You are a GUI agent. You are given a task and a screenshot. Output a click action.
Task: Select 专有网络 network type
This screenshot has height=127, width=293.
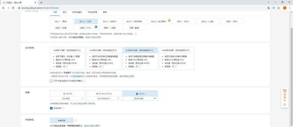(x=62, y=120)
